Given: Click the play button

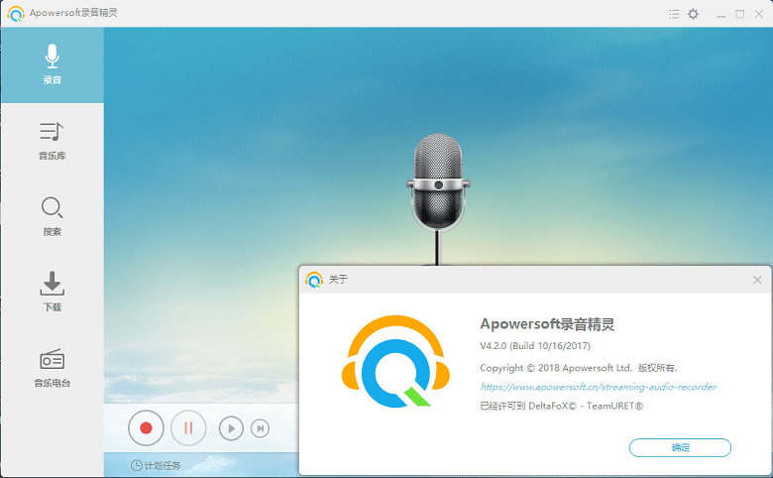Looking at the screenshot, I should tap(231, 428).
